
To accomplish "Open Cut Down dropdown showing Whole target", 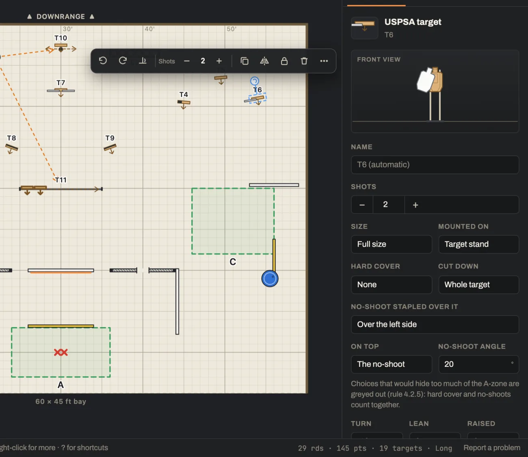I will (478, 284).
